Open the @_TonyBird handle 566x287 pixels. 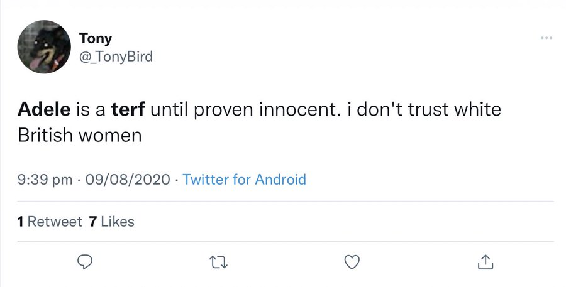coord(116,57)
